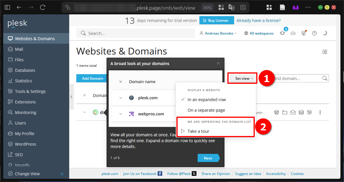The width and height of the screenshot is (344, 182).
Task: Open the domain's database stack icon
Action: [x=301, y=112]
